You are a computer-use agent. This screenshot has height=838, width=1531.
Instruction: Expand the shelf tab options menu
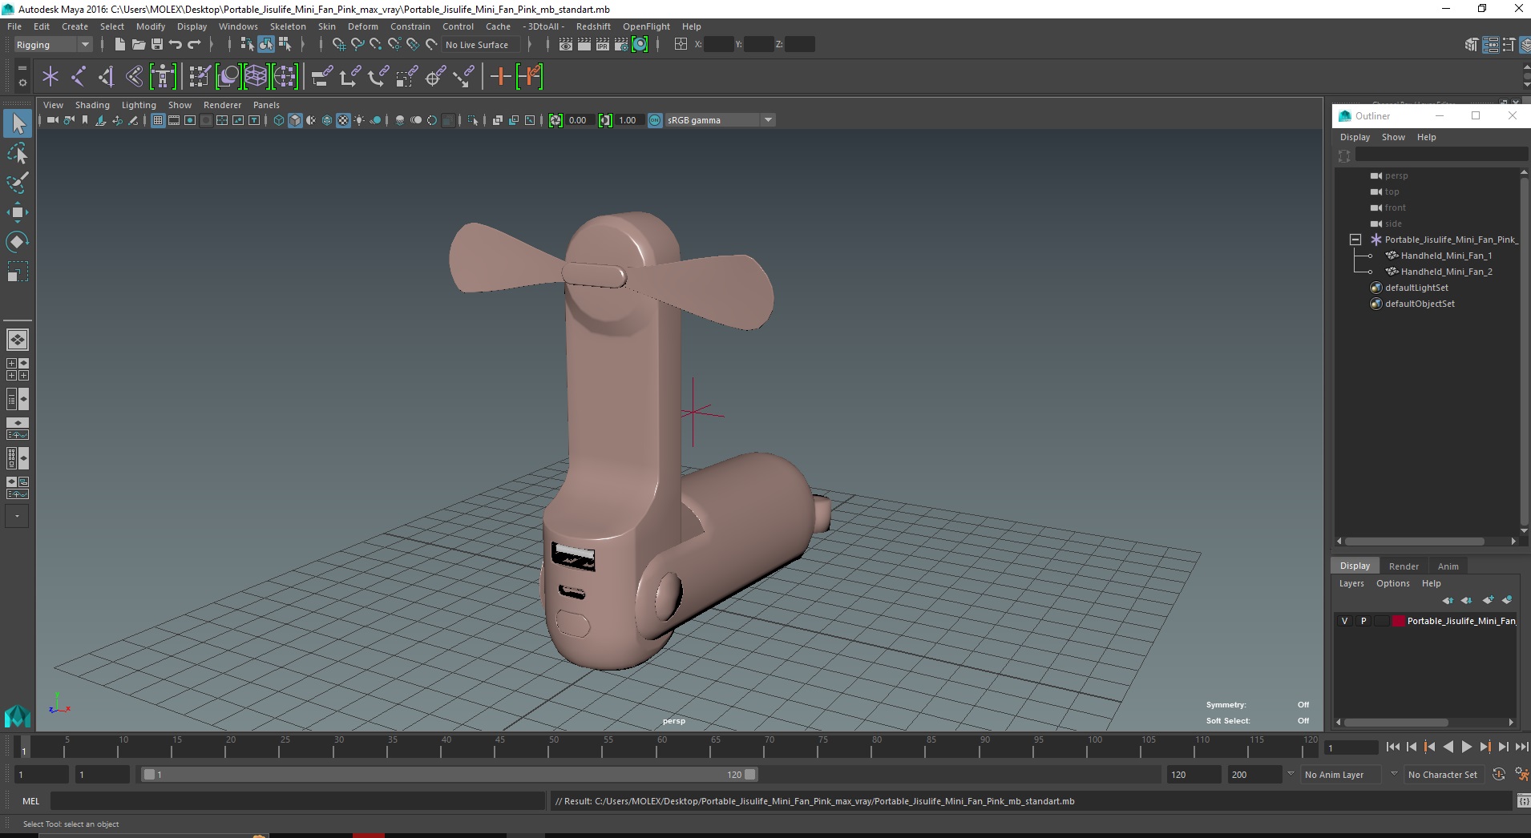[x=22, y=83]
